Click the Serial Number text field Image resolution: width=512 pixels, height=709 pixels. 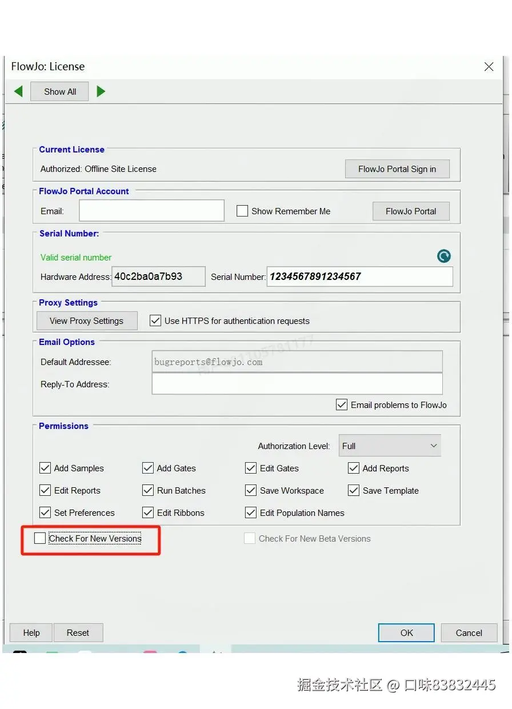pyautogui.click(x=360, y=277)
